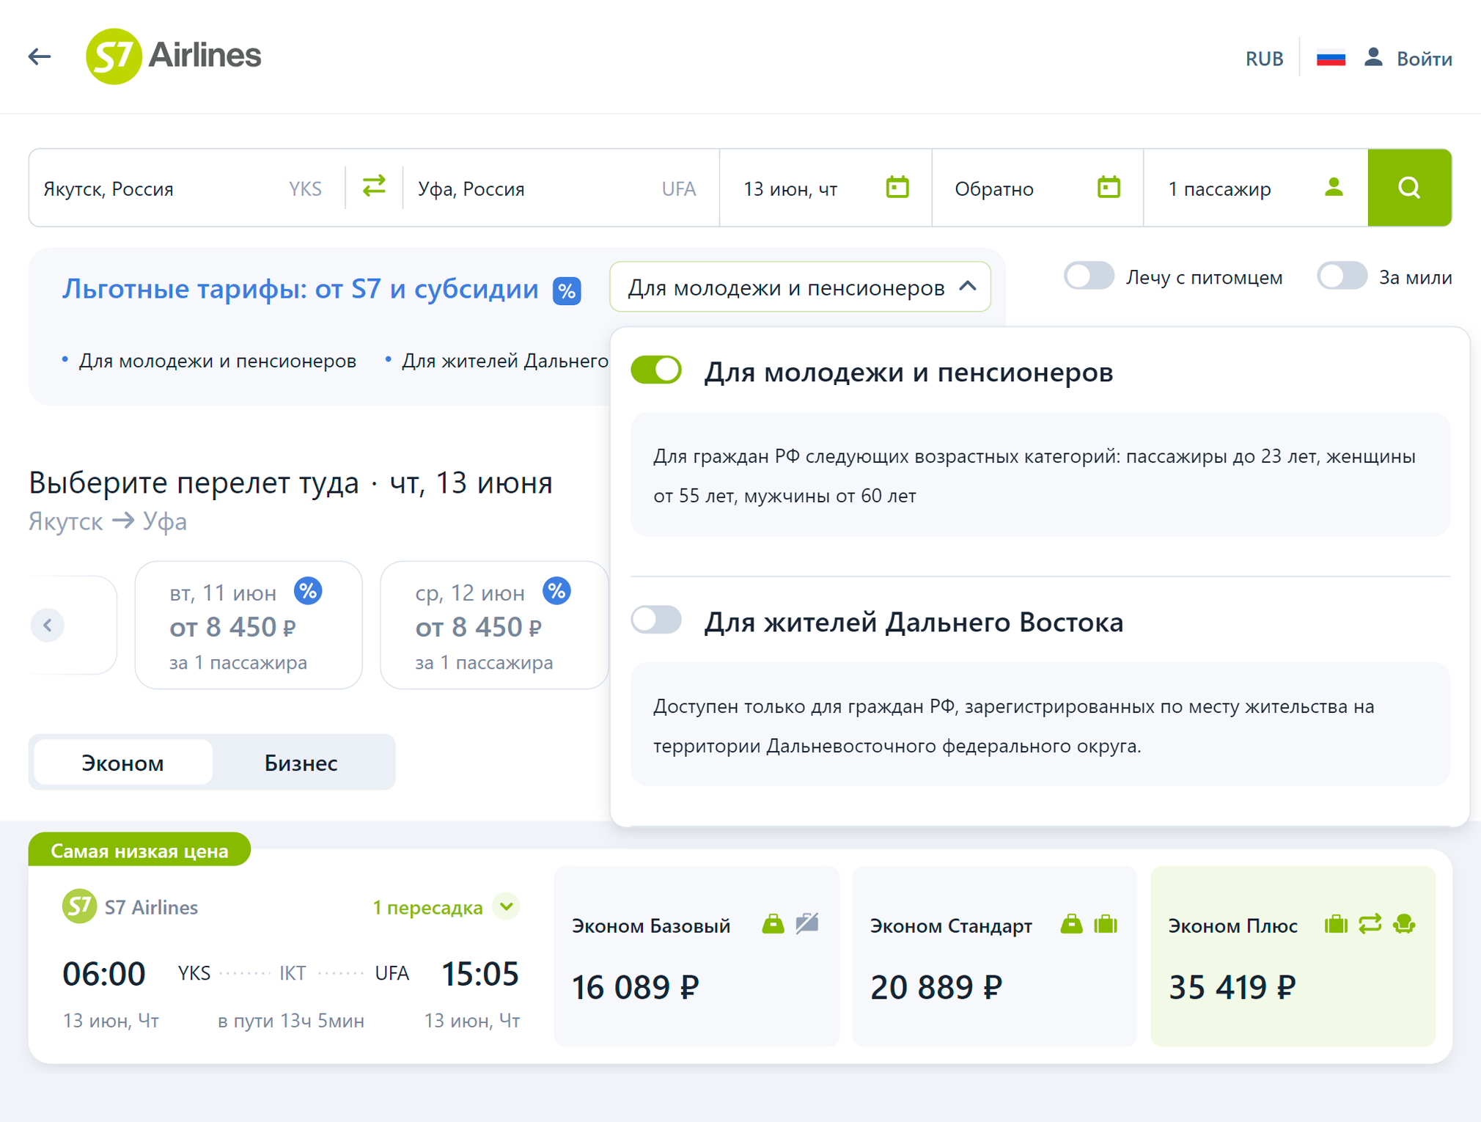Viewport: 1481px width, 1122px height.
Task: Click the suitcase icon in Эконом Стандарт
Action: coord(1106,924)
